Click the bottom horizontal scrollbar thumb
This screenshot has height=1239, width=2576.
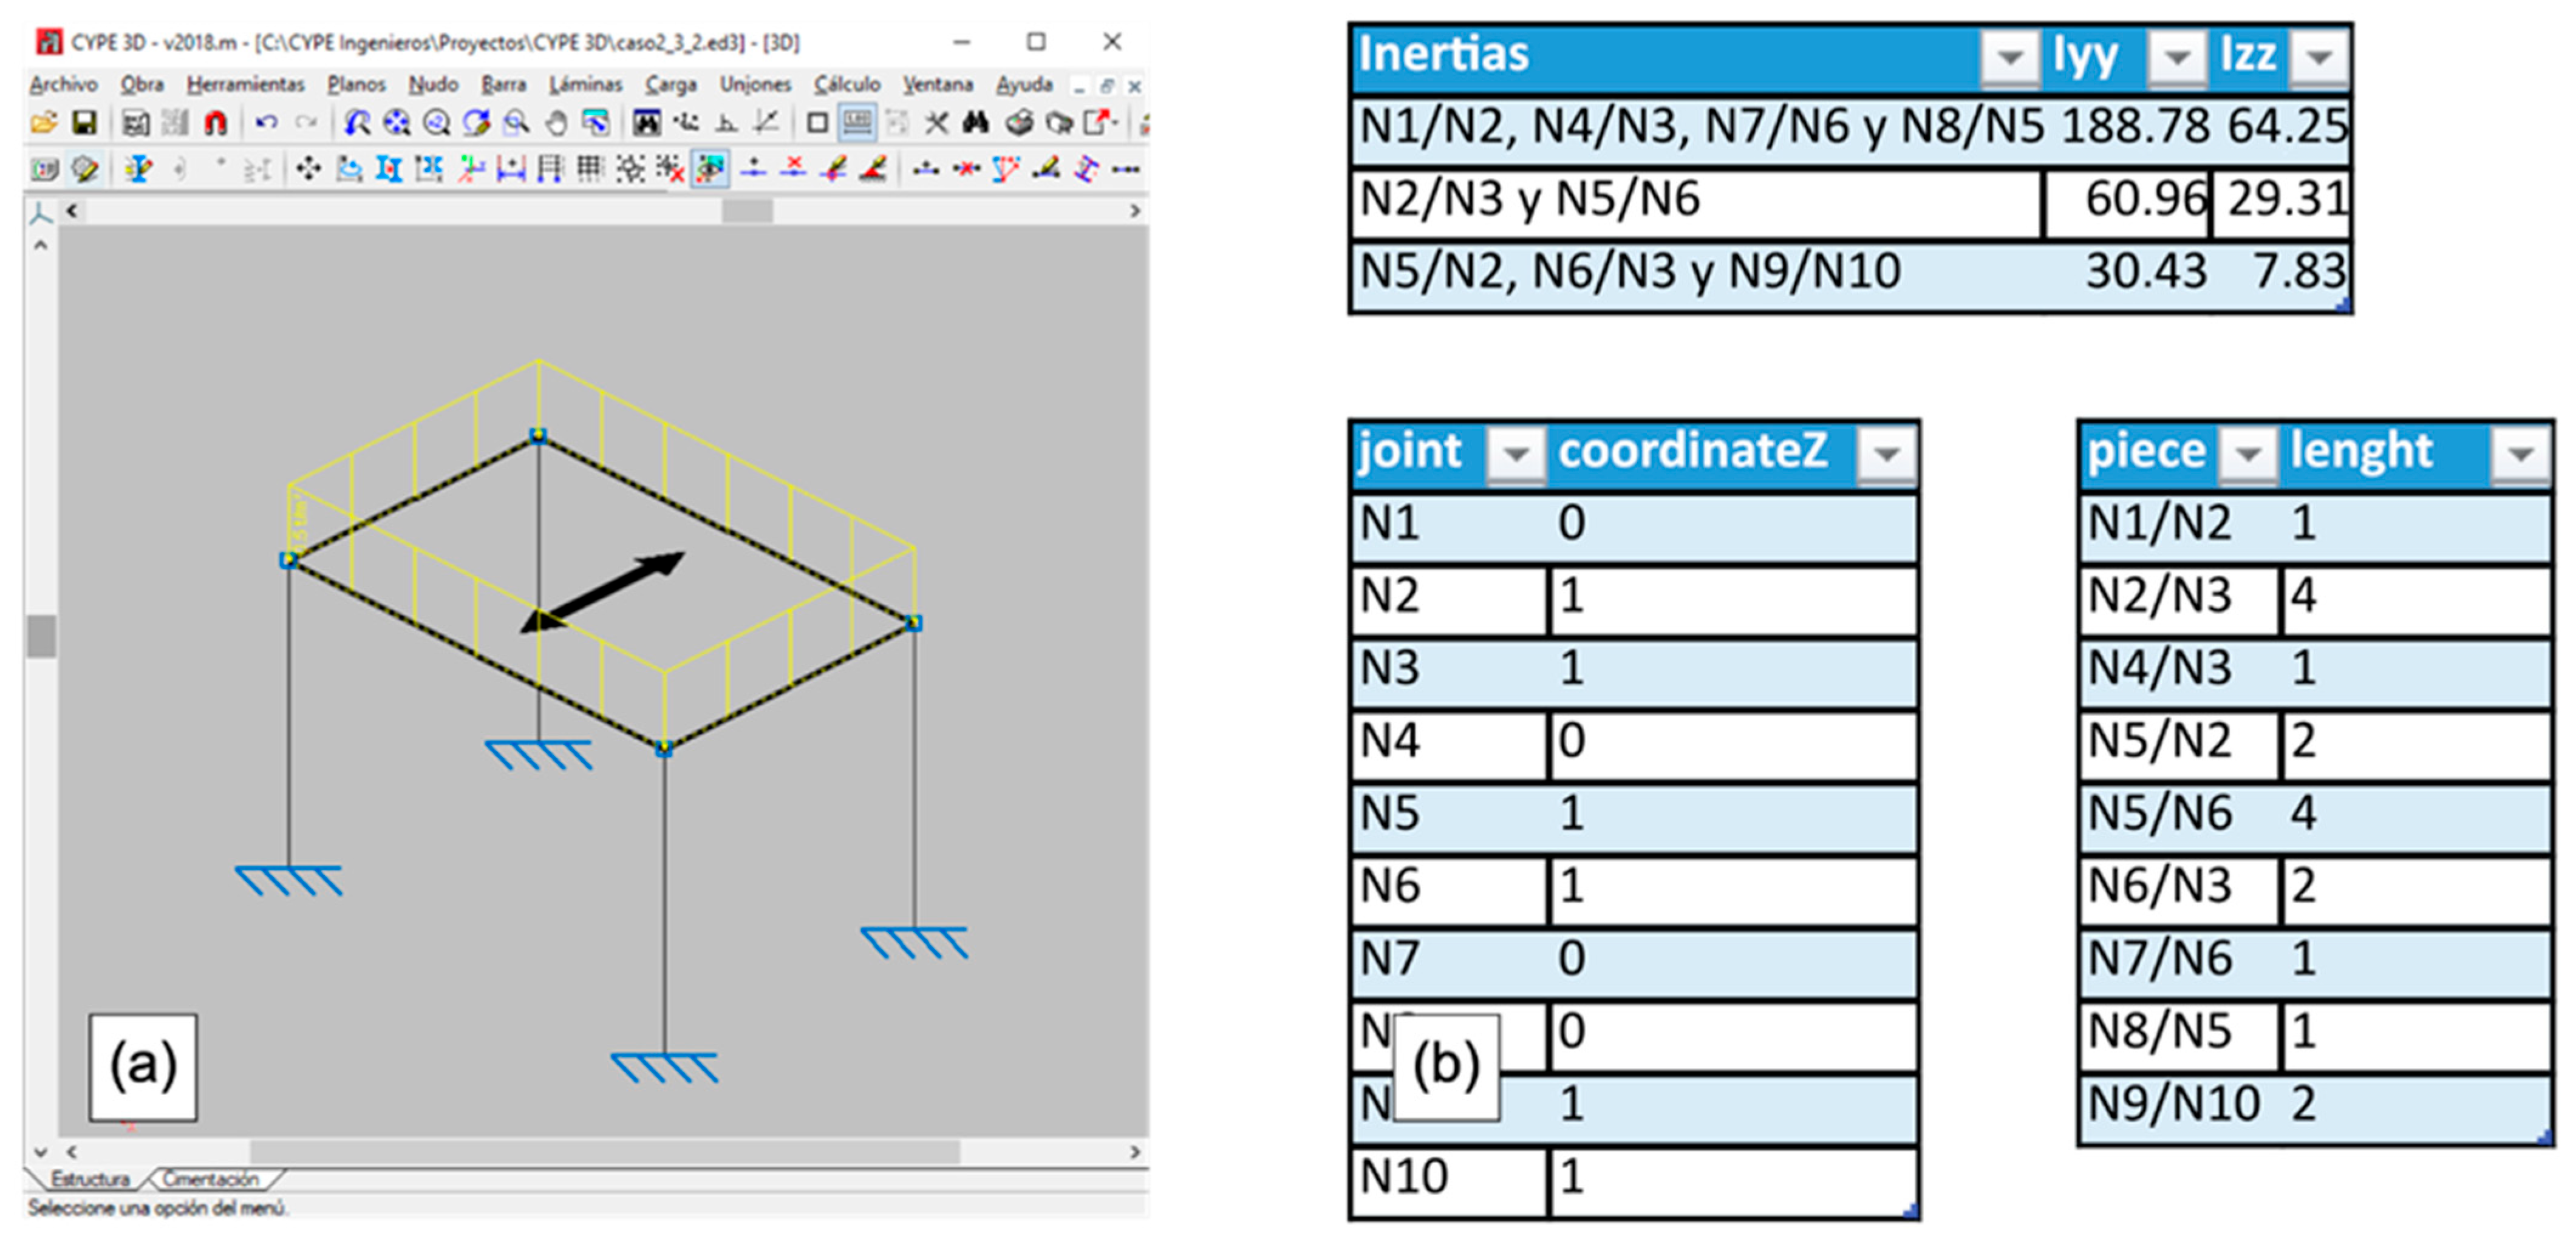tap(605, 1152)
